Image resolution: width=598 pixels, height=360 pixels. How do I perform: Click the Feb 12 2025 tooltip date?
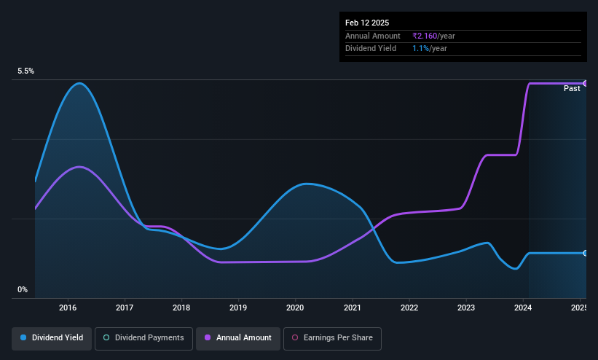click(x=367, y=23)
